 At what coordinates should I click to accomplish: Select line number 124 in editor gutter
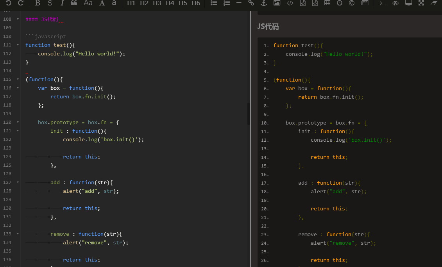pos(7,157)
